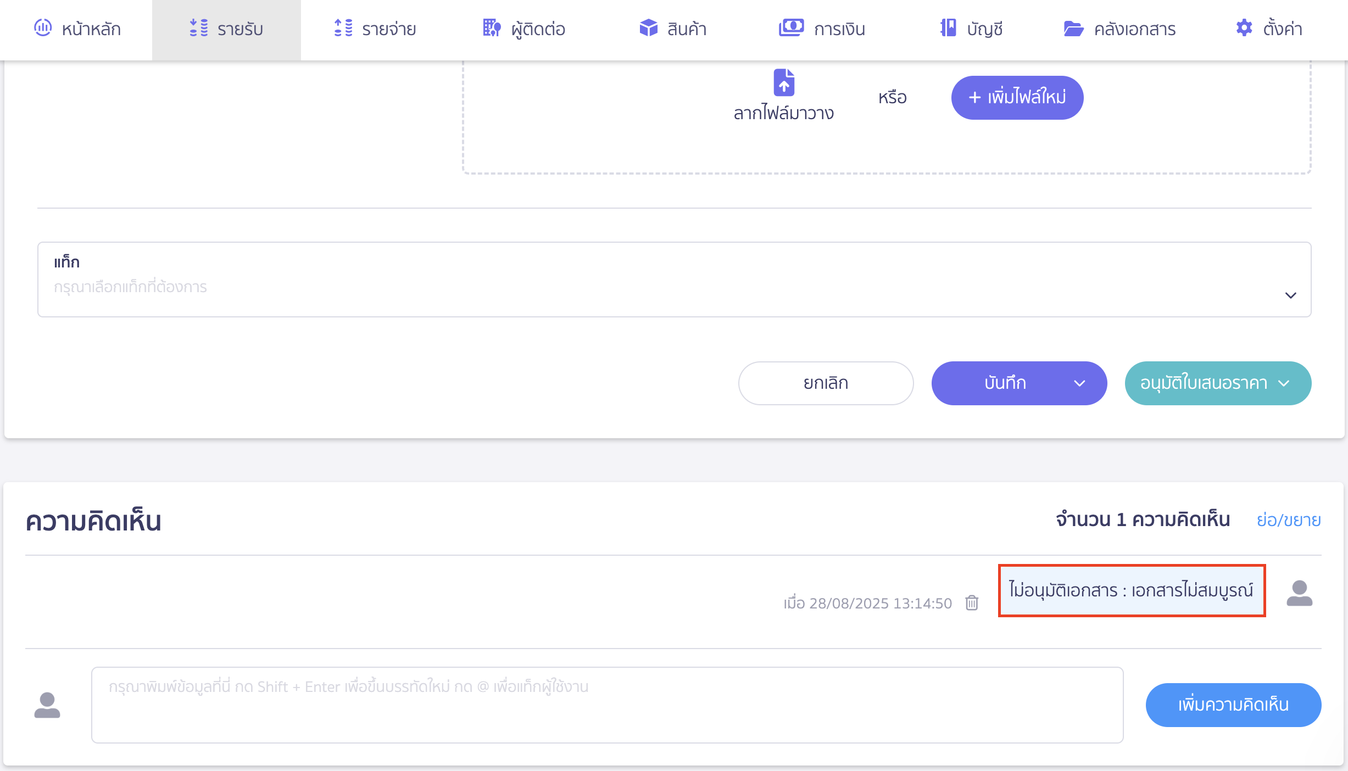
Task: Open the บันทึก save options chevron
Action: pyautogui.click(x=1079, y=383)
